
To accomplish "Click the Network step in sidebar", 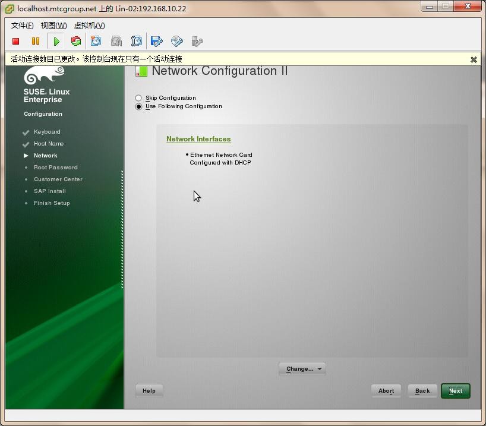I will [x=46, y=155].
